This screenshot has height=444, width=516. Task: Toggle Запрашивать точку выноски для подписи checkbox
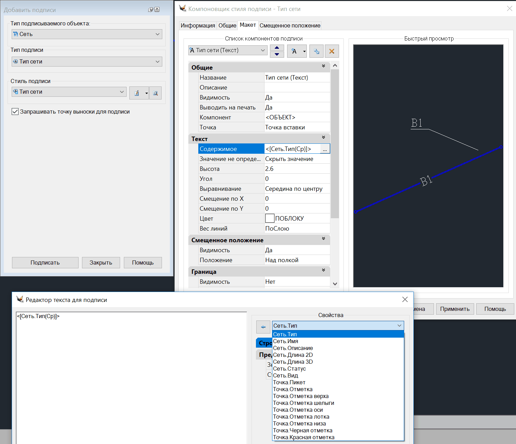pos(15,112)
